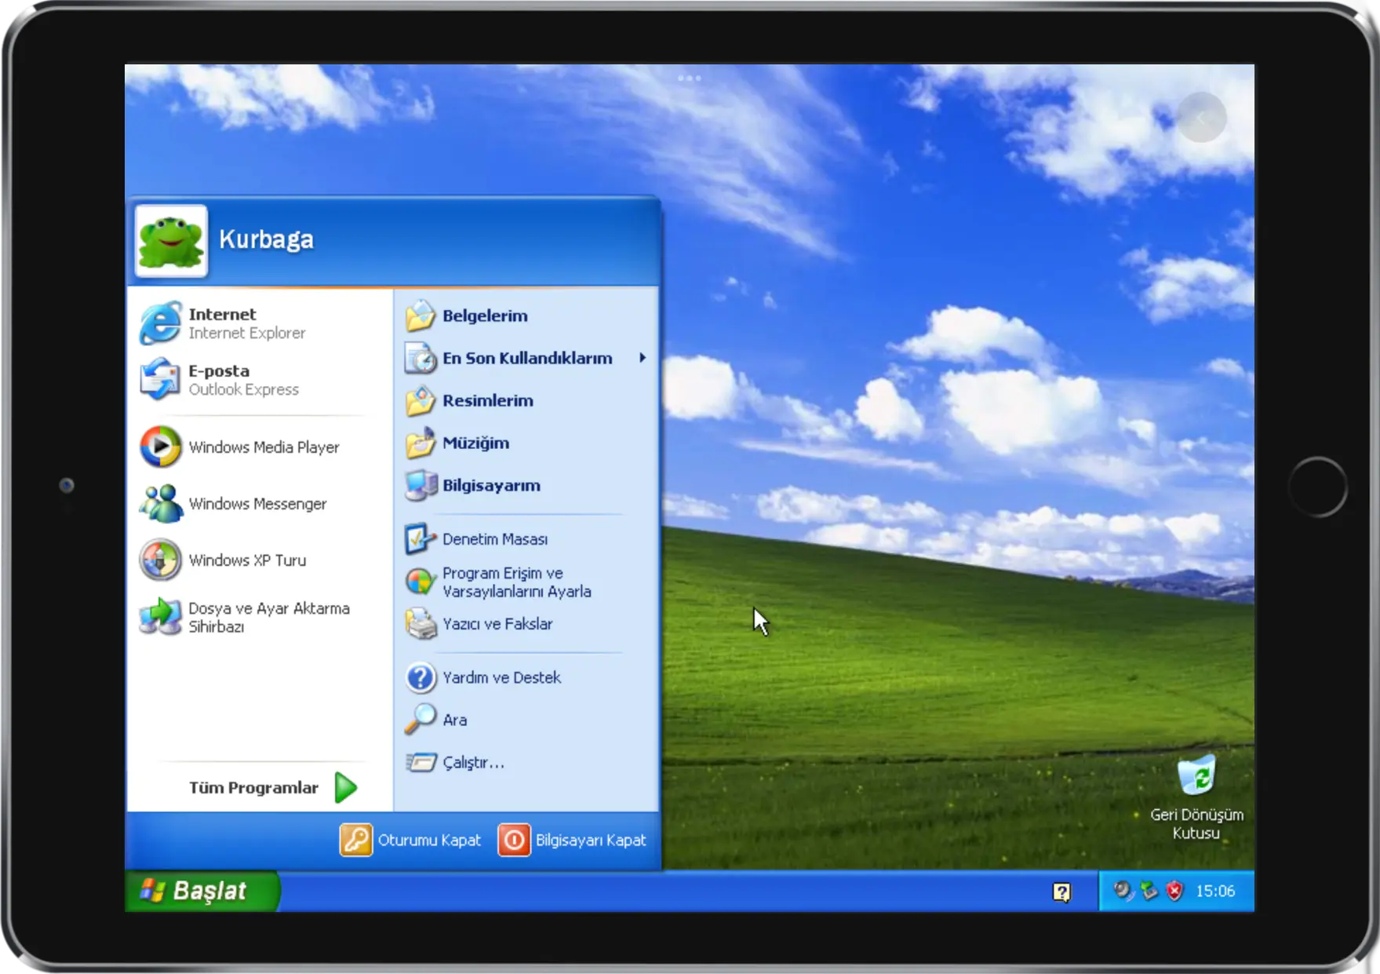Click the Kurbaga user name

pos(266,239)
